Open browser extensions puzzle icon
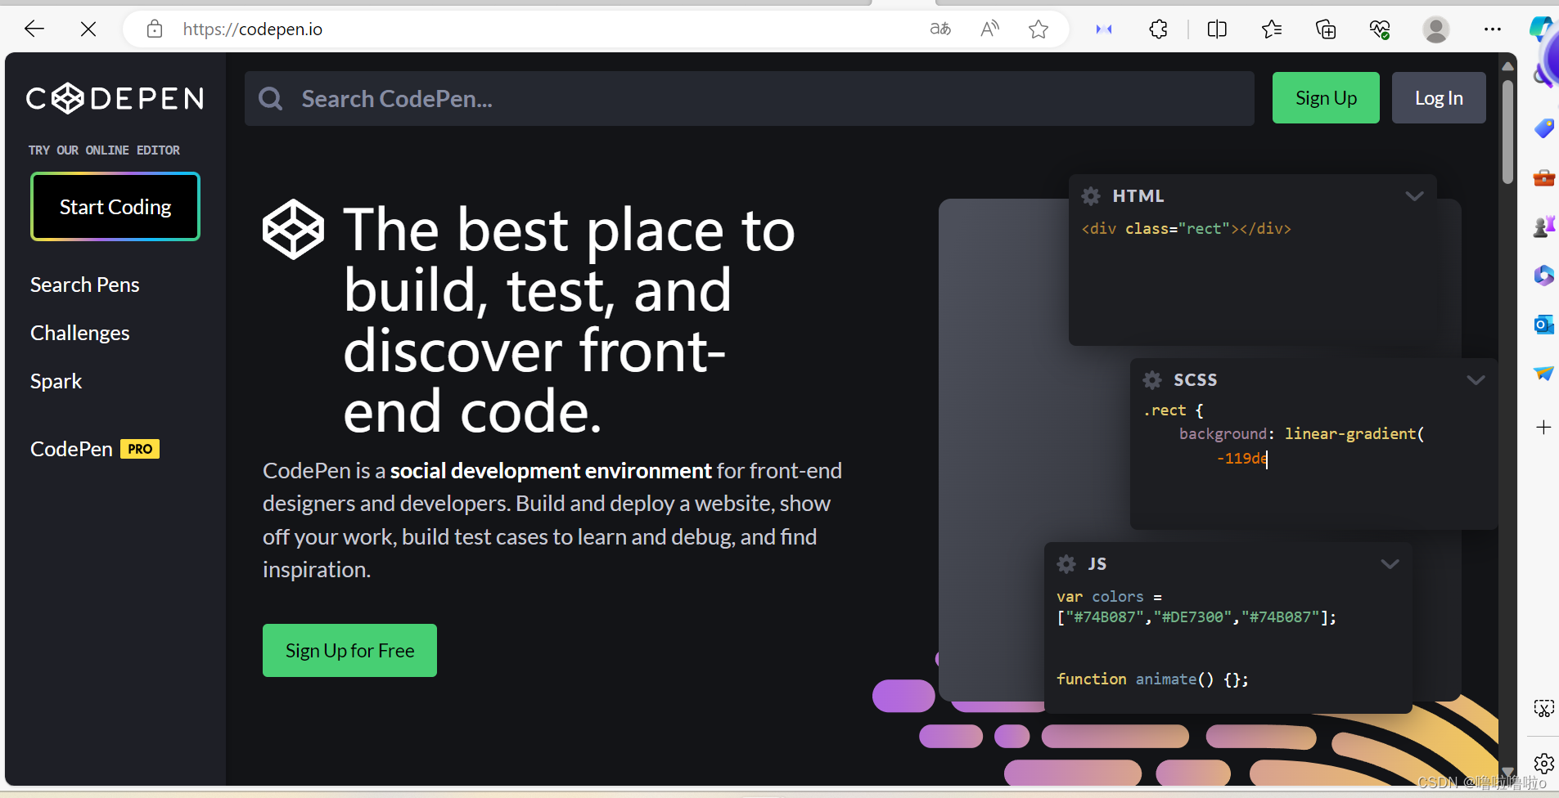 click(1158, 29)
